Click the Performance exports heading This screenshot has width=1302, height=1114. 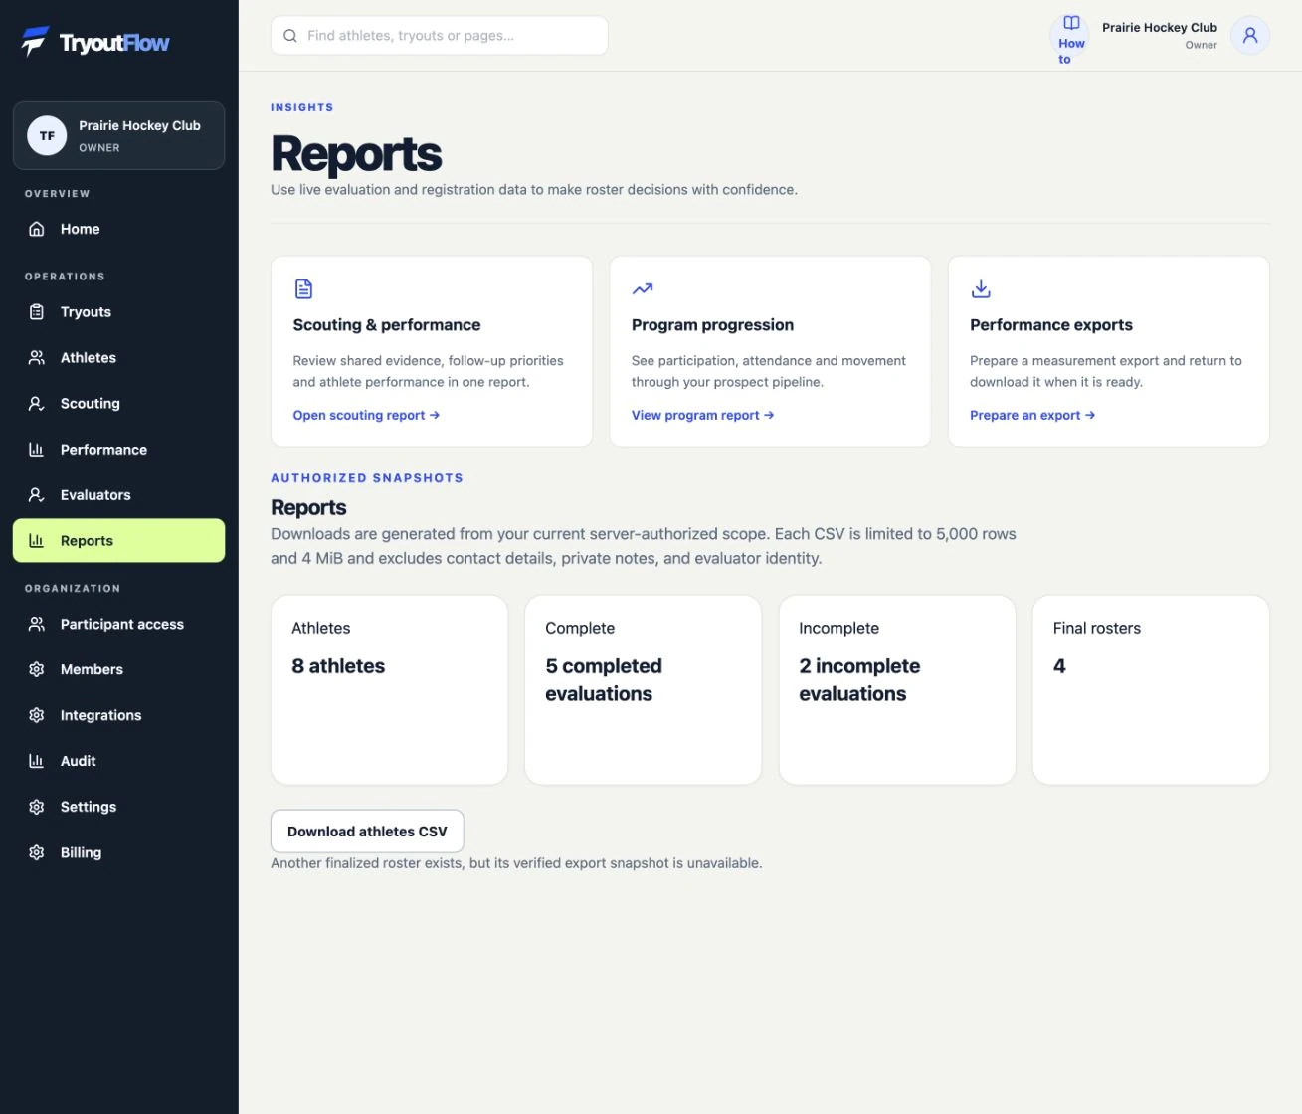(x=1051, y=325)
